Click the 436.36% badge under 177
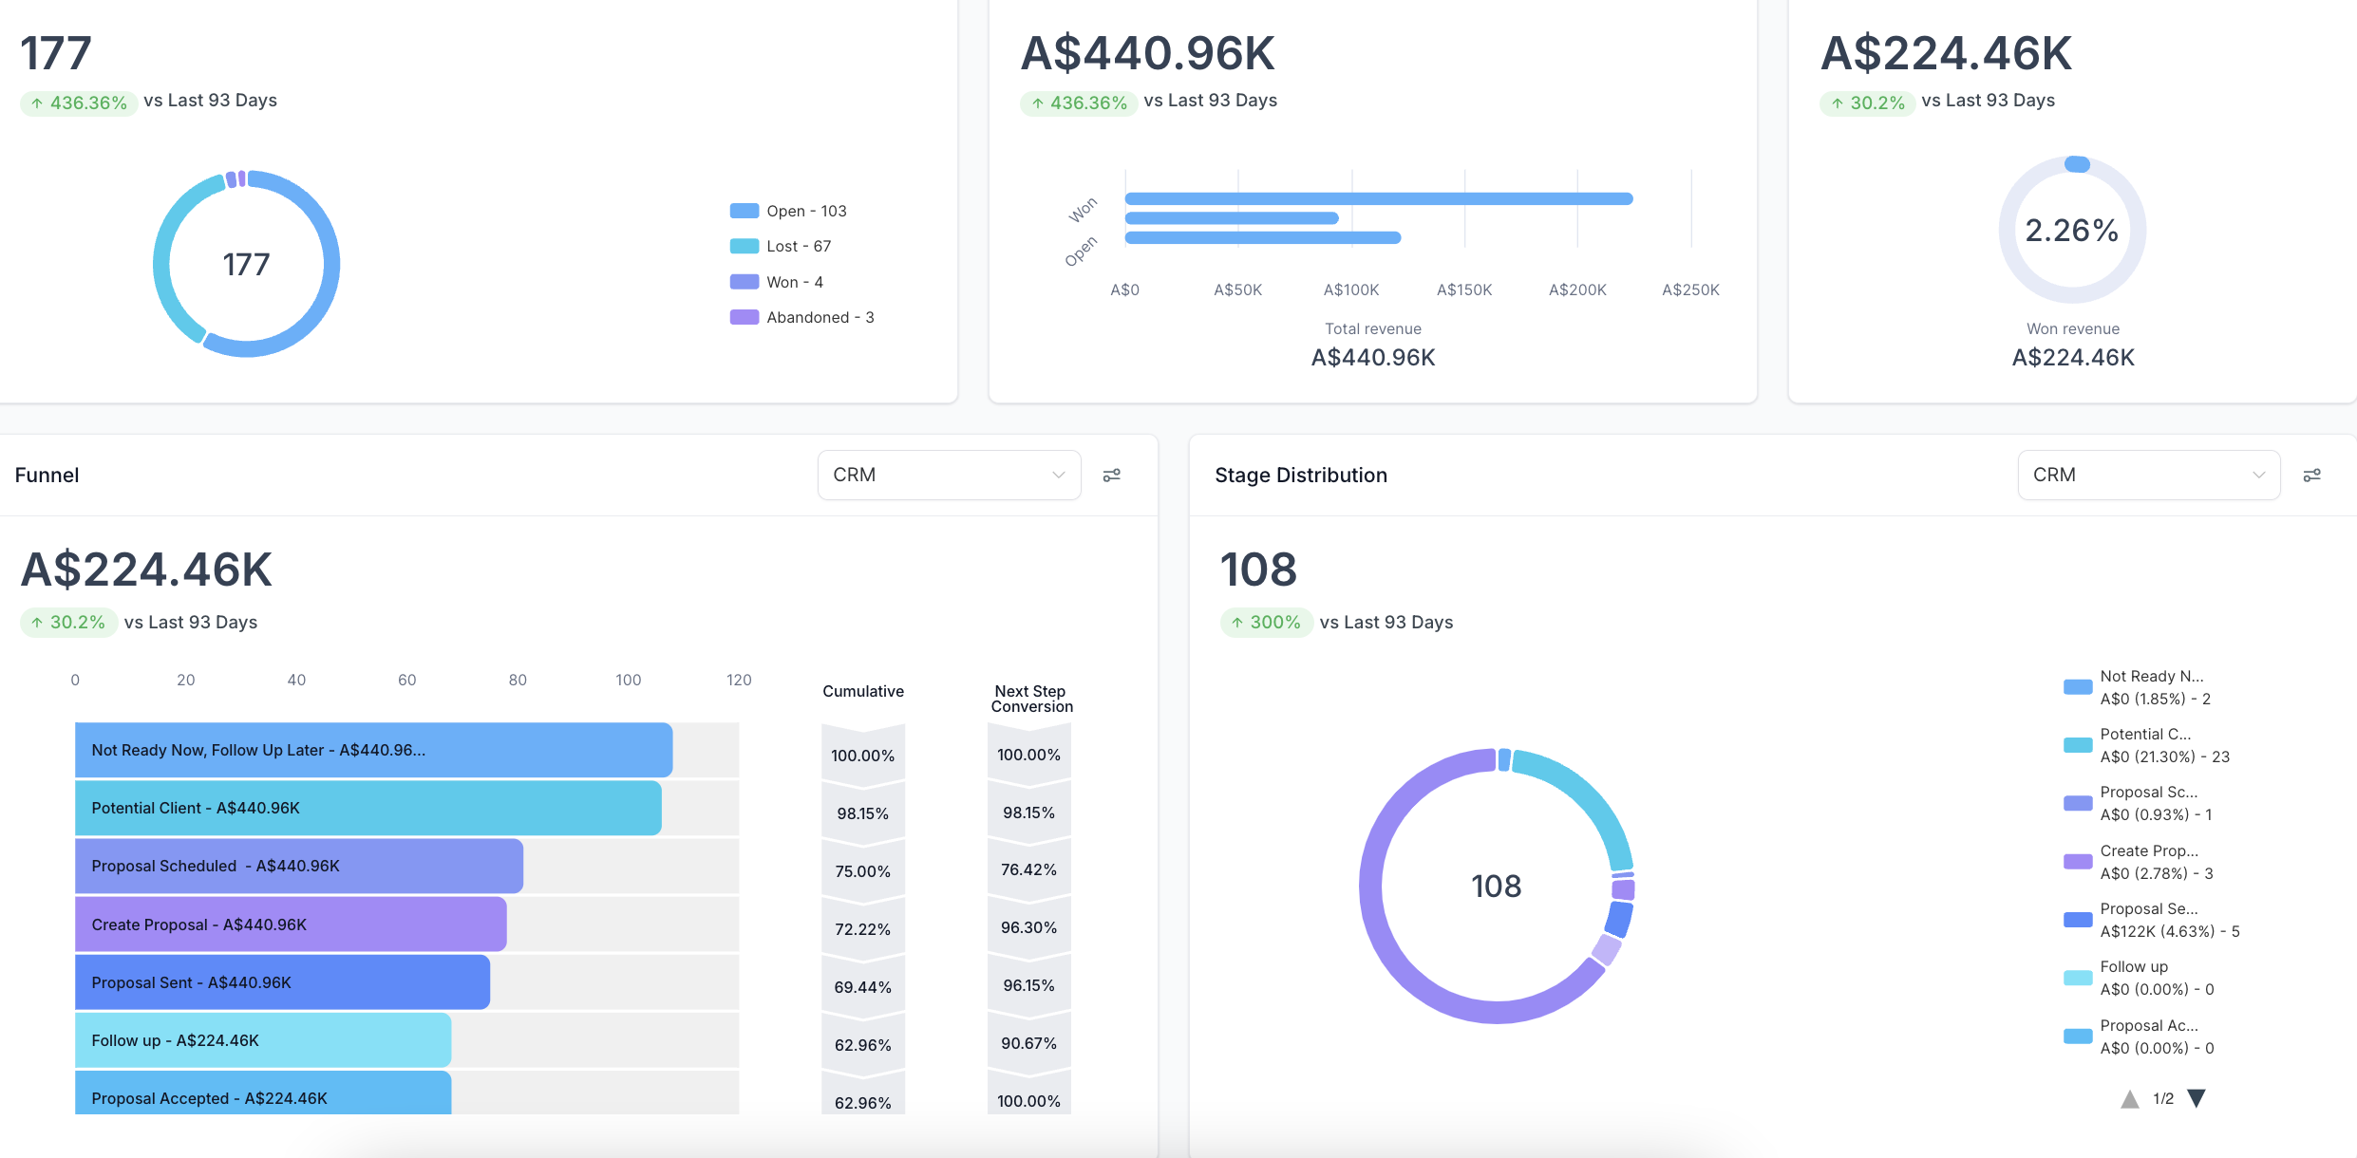Screen dimensions: 2357x1158 pos(79,103)
